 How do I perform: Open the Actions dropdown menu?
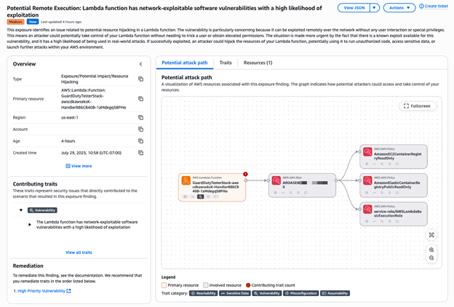(x=400, y=8)
